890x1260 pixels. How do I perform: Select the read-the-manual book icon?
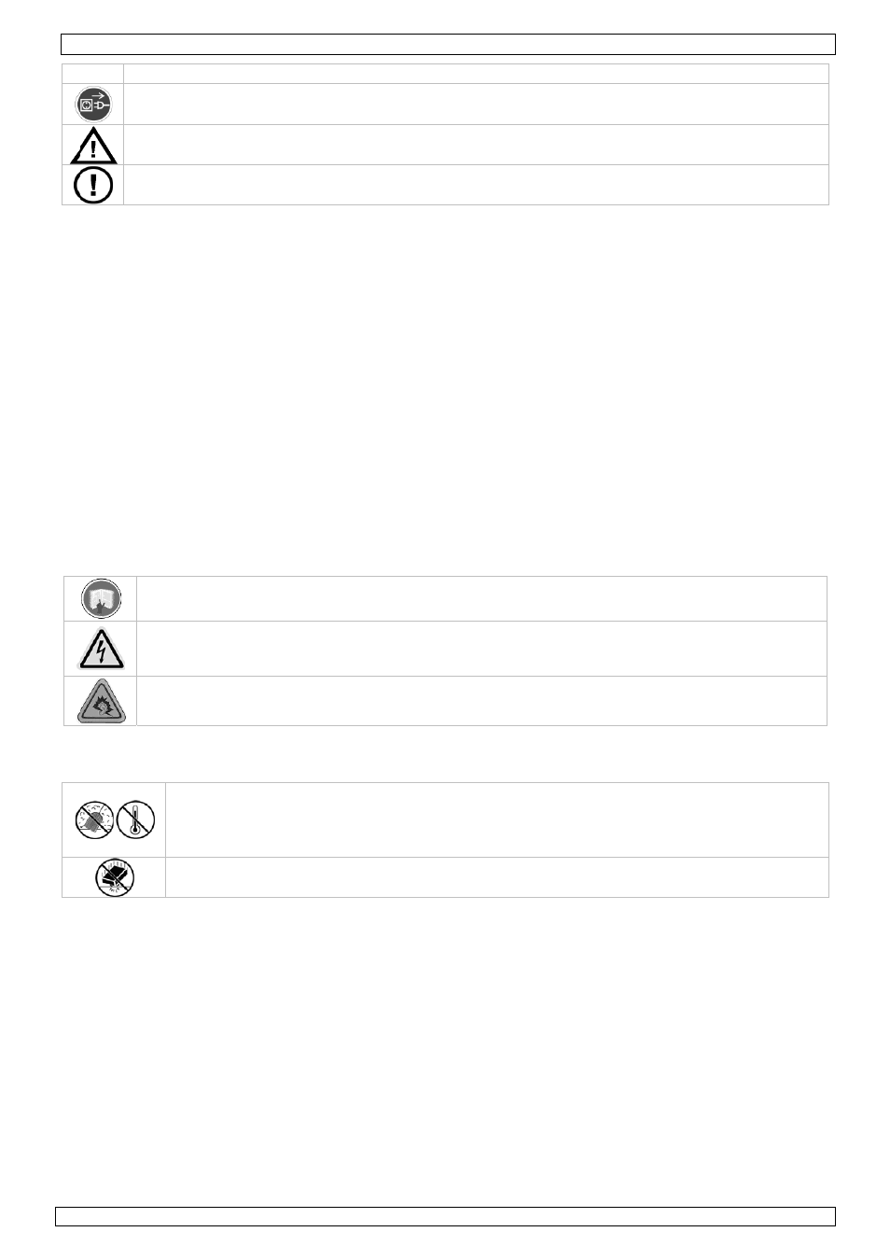click(101, 598)
